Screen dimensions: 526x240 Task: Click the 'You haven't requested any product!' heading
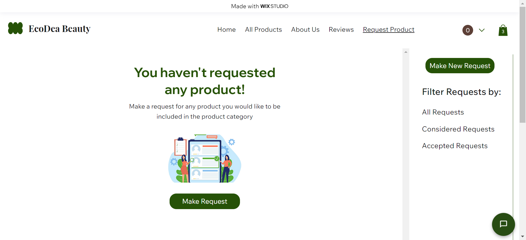(205, 81)
